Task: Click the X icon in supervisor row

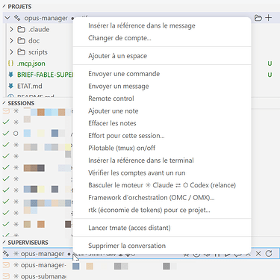Action: (x=258, y=254)
